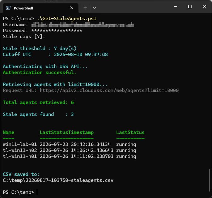212x198 pixels.
Task: Select the PowerShell tab
Action: click(x=40, y=8)
